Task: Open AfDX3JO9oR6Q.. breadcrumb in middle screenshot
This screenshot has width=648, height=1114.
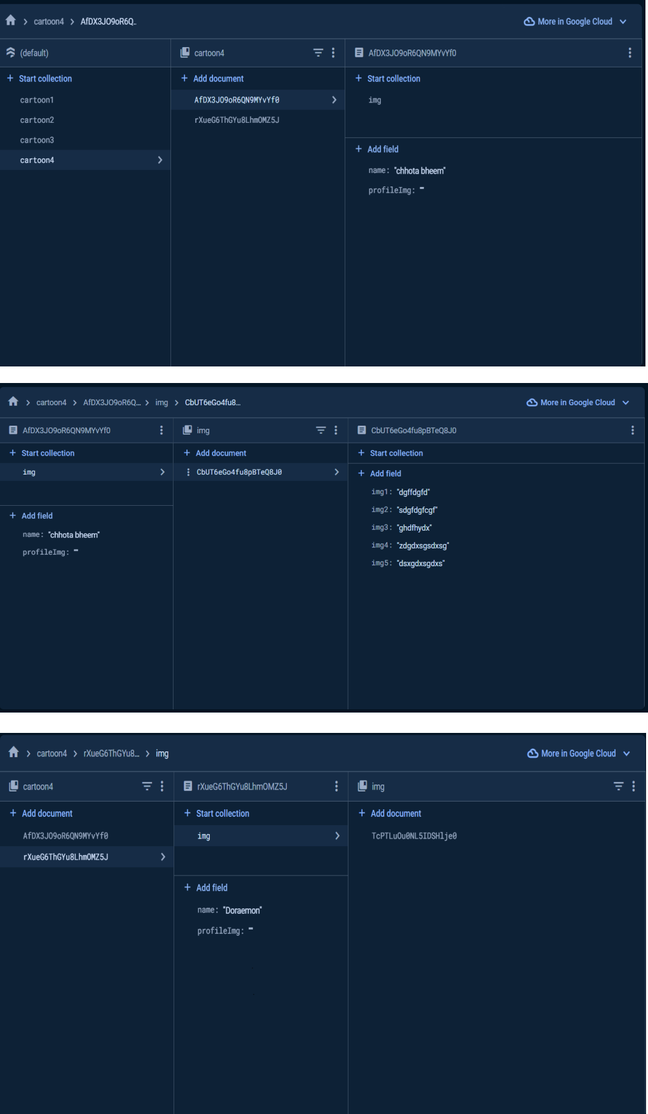Action: [x=112, y=403]
